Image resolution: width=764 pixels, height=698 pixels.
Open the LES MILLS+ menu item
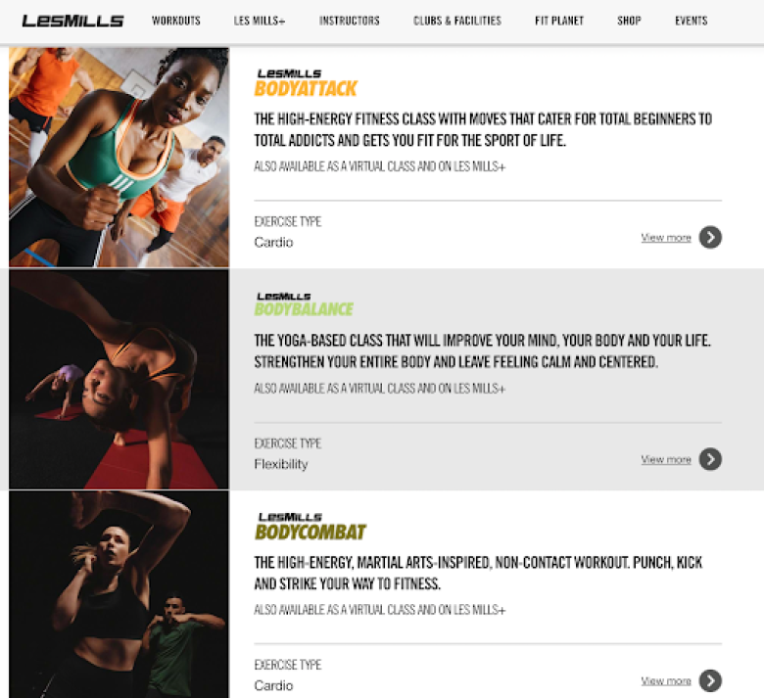[x=260, y=21]
